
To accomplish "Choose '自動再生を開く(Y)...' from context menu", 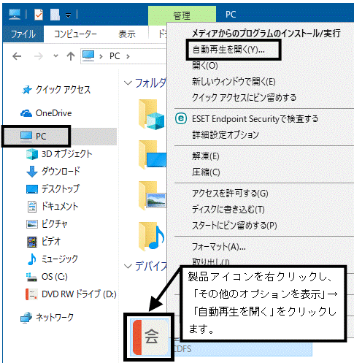I will click(x=228, y=50).
